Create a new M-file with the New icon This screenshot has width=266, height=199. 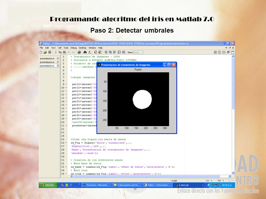(41, 52)
